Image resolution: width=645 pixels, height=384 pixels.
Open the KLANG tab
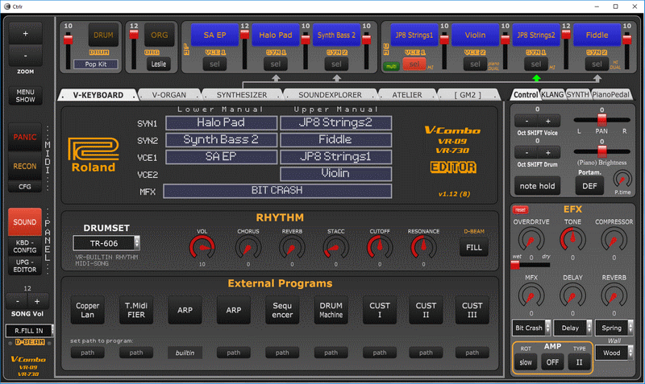[x=552, y=95]
